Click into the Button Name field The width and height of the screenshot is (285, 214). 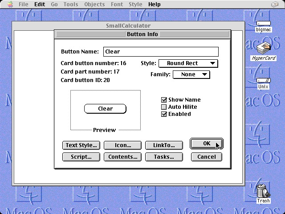coord(161,52)
